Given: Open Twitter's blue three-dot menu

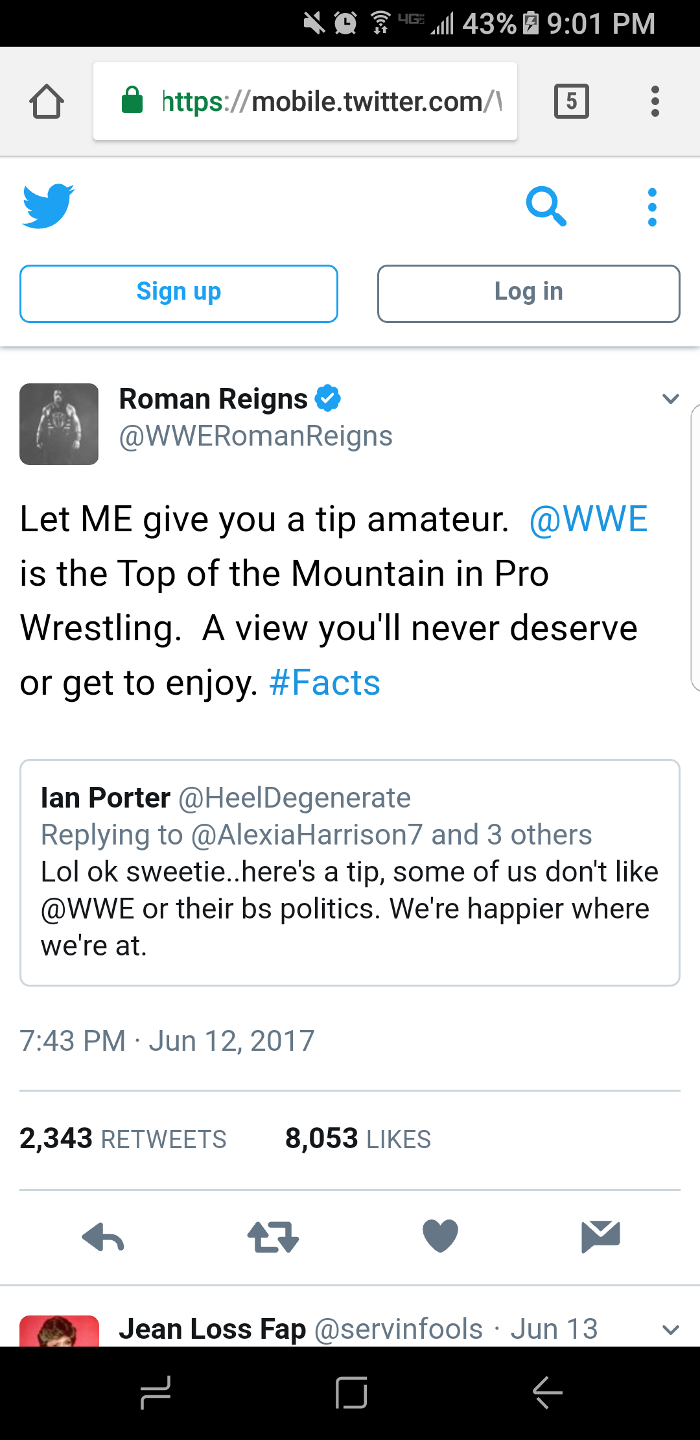Looking at the screenshot, I should coord(652,208).
